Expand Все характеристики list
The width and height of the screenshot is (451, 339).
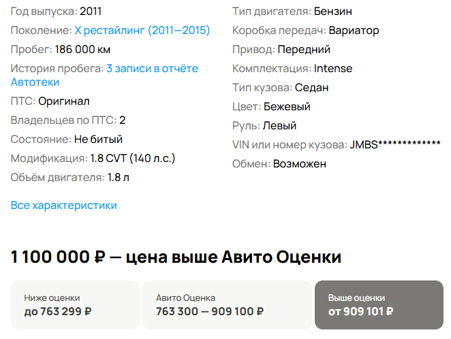tap(64, 206)
